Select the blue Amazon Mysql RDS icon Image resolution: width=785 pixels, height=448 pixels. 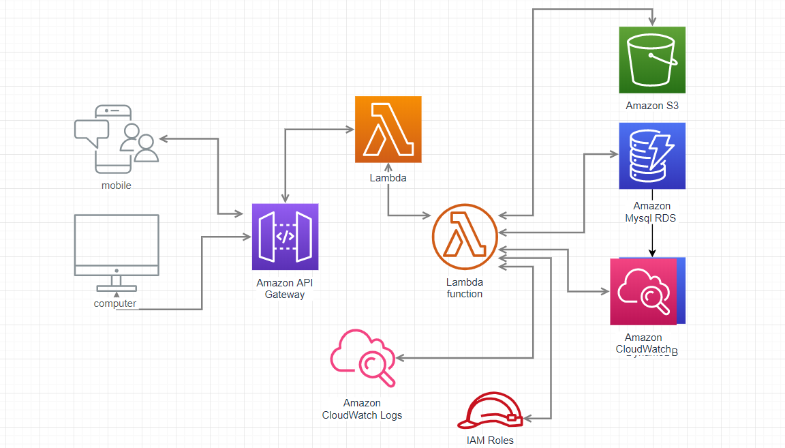click(652, 156)
